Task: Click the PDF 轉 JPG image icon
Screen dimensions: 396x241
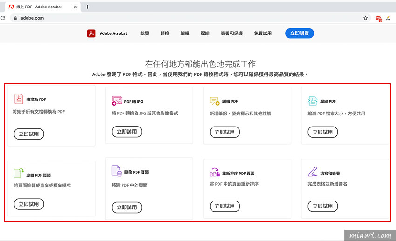Action: click(117, 100)
